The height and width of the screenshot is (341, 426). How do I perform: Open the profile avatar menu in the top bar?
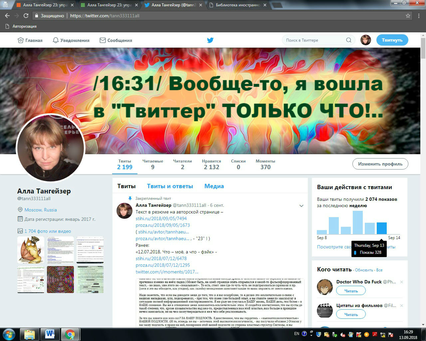[x=366, y=40]
